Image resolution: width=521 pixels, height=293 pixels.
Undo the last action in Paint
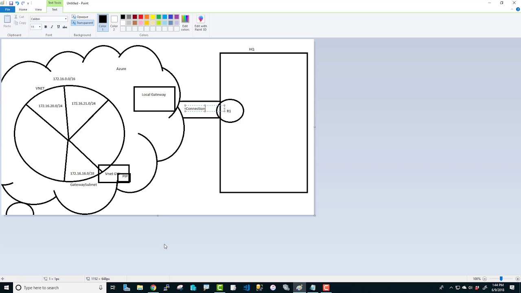coord(17,3)
